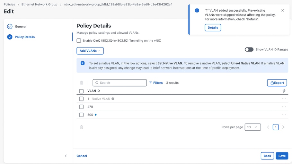Screen dimensions: 292x164
Task: Click the '470' VLAN ID cell
Action: click(90, 107)
